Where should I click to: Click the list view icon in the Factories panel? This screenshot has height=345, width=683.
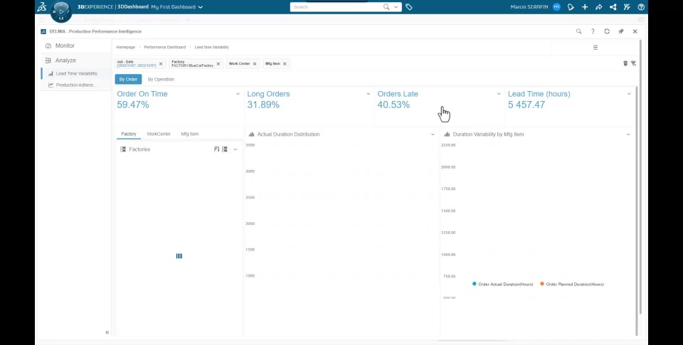pyautogui.click(x=225, y=149)
